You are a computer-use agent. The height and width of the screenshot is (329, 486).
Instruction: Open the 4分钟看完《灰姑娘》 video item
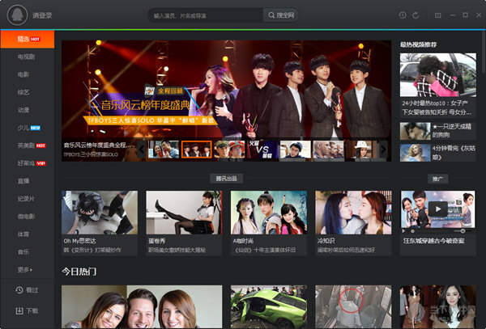tap(438, 153)
